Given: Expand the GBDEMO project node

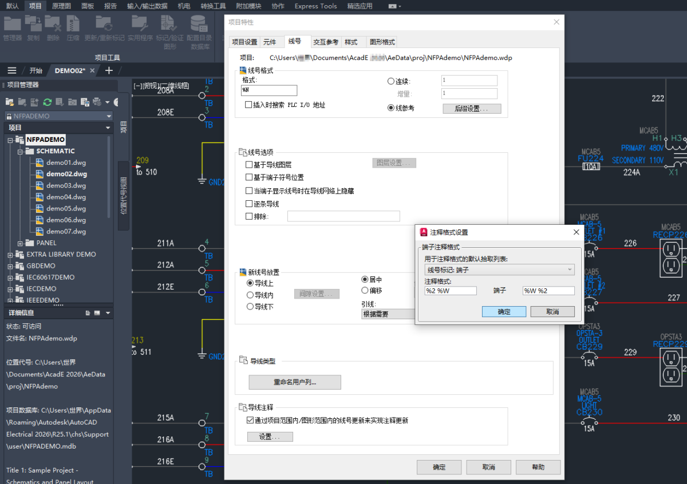Looking at the screenshot, I should (10, 266).
